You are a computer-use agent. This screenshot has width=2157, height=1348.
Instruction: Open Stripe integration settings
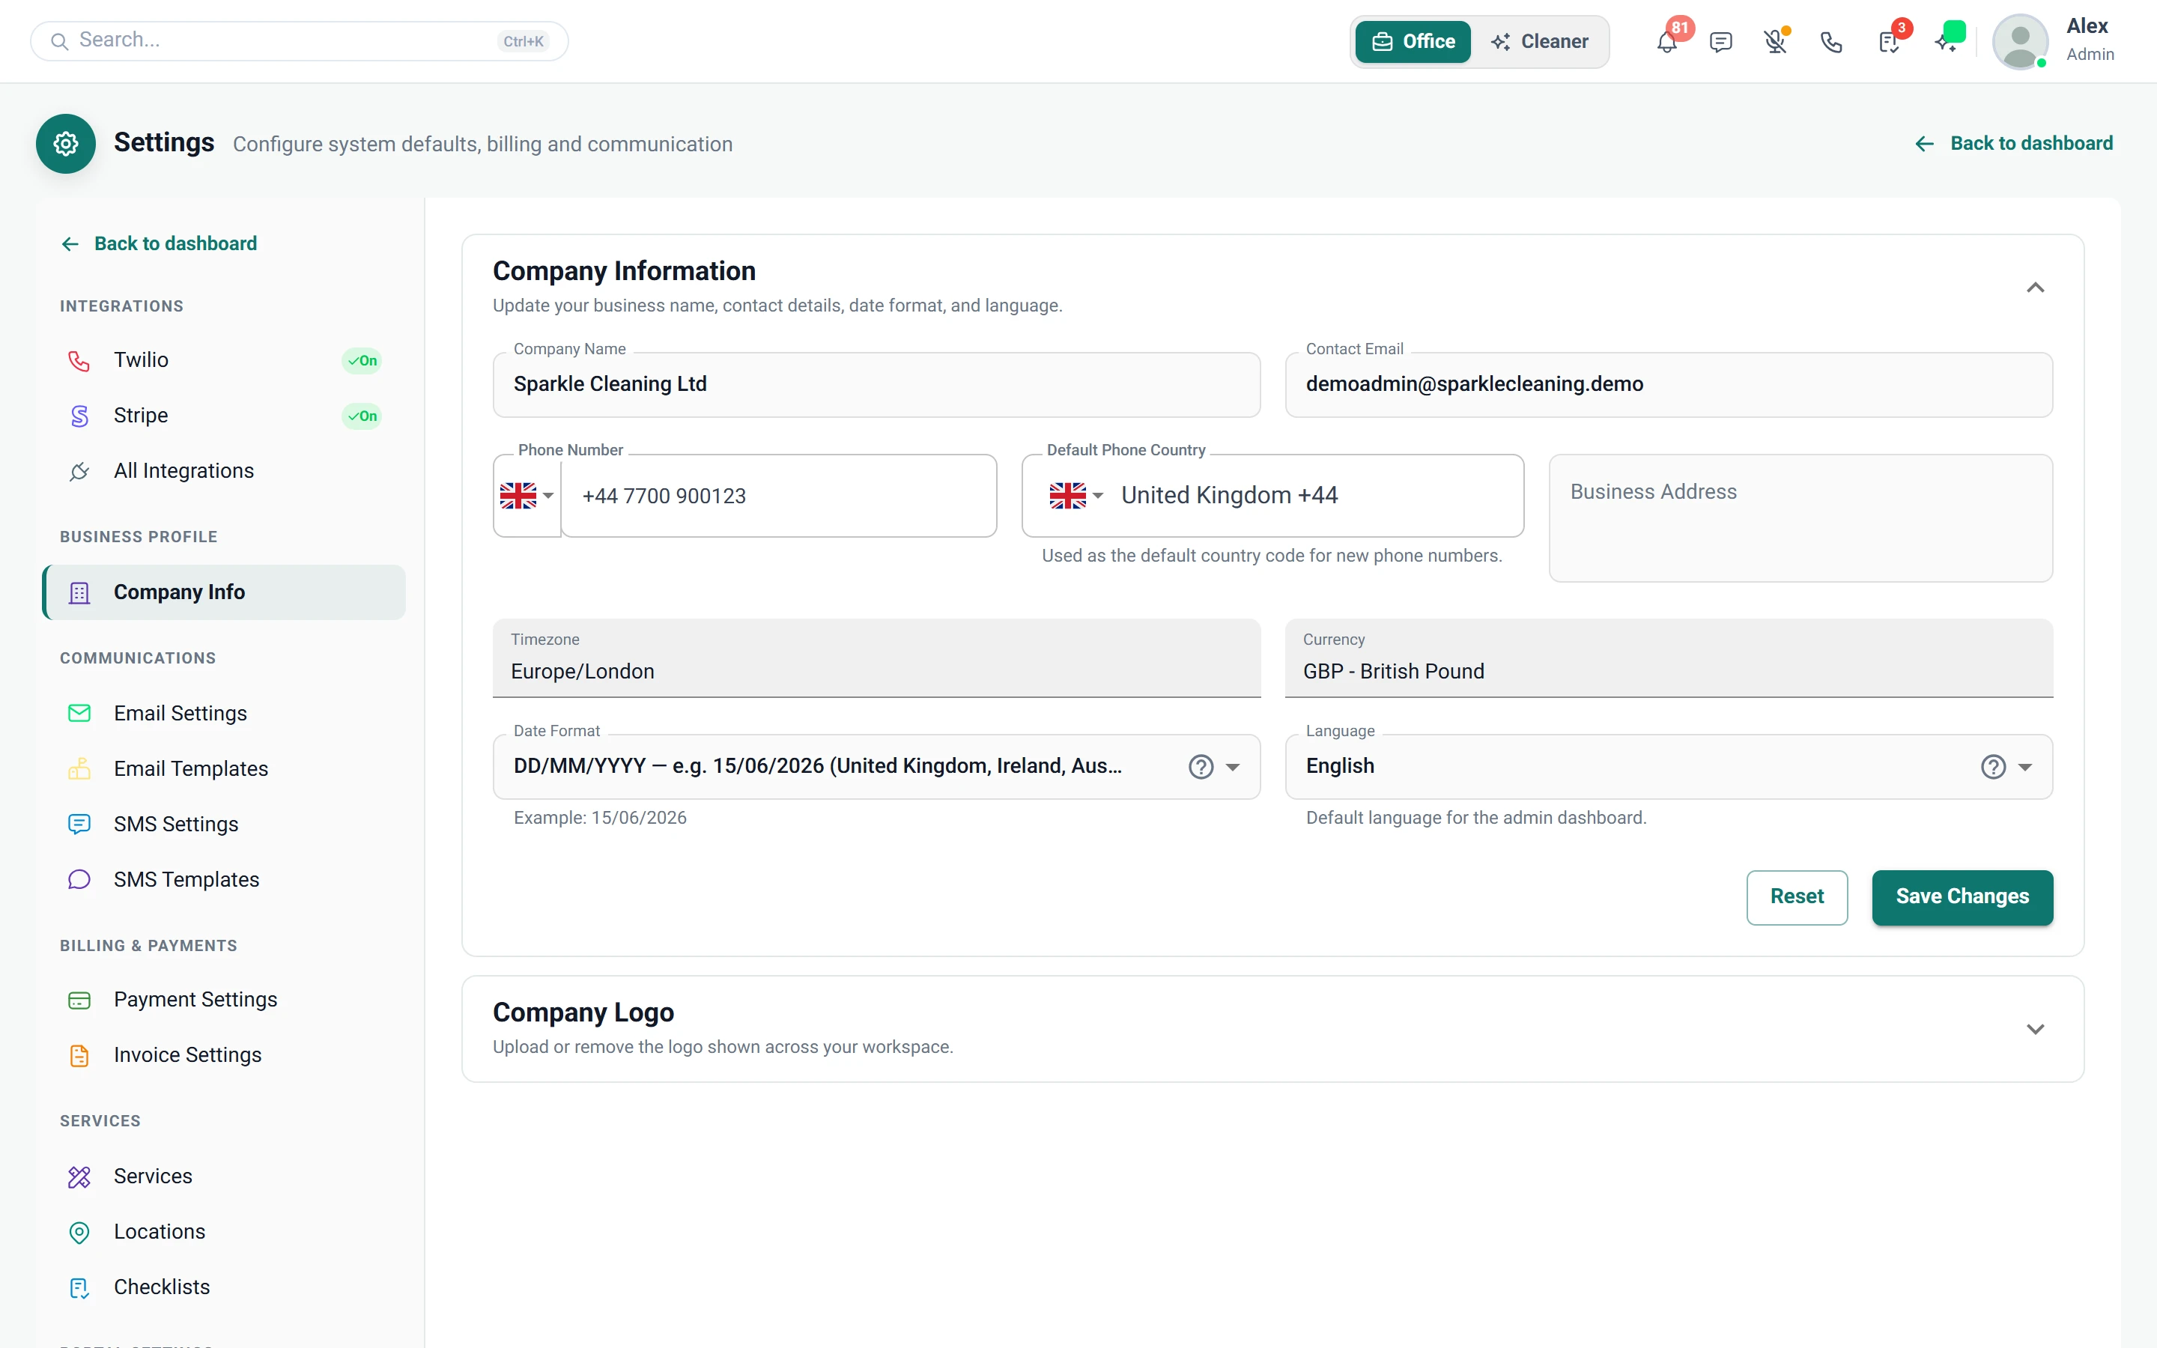[x=224, y=416]
